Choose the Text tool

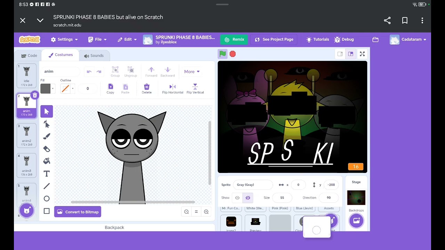[47, 174]
